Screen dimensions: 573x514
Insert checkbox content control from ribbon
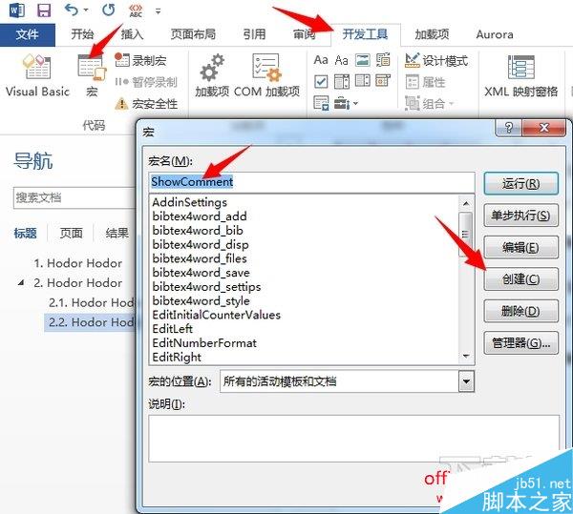[321, 81]
